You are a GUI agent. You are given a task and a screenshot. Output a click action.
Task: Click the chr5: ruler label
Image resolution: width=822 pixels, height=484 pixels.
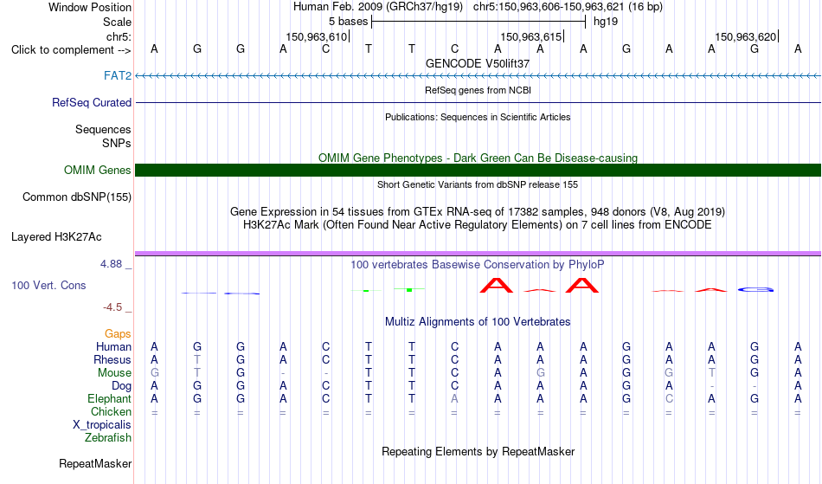coord(119,36)
